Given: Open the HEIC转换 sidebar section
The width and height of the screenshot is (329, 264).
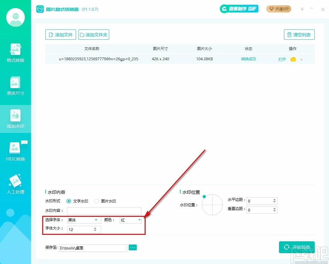Looking at the screenshot, I should click(15, 151).
